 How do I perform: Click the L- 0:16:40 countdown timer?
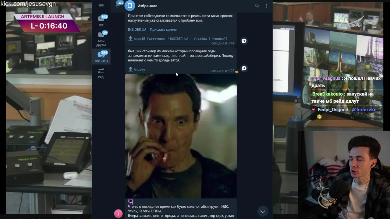click(x=49, y=26)
